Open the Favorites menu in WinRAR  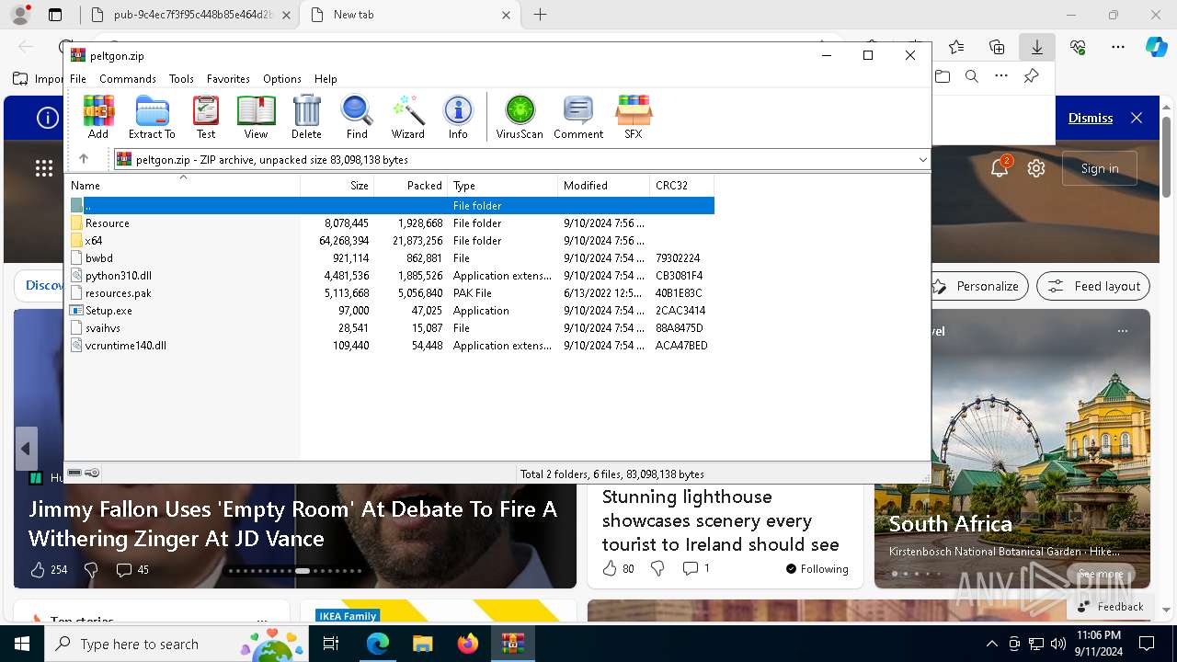[x=228, y=79]
